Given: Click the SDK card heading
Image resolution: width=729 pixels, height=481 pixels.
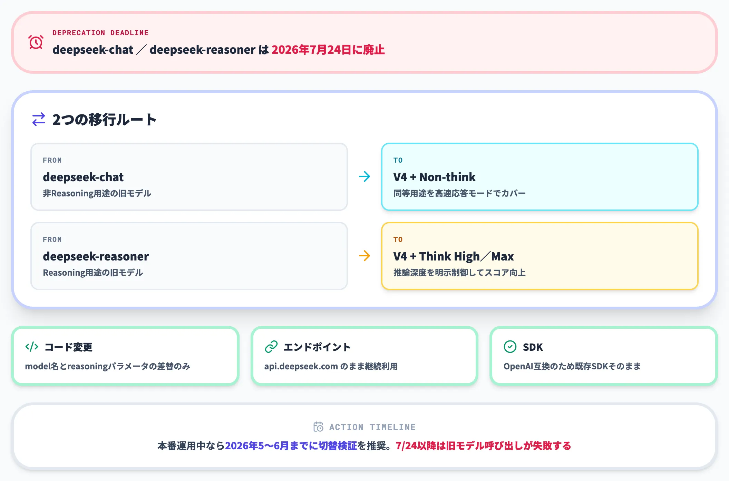Looking at the screenshot, I should tap(533, 347).
